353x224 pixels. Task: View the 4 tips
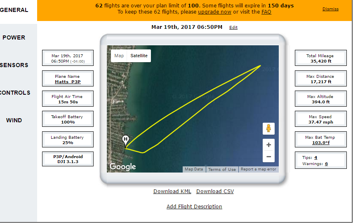[315, 158]
